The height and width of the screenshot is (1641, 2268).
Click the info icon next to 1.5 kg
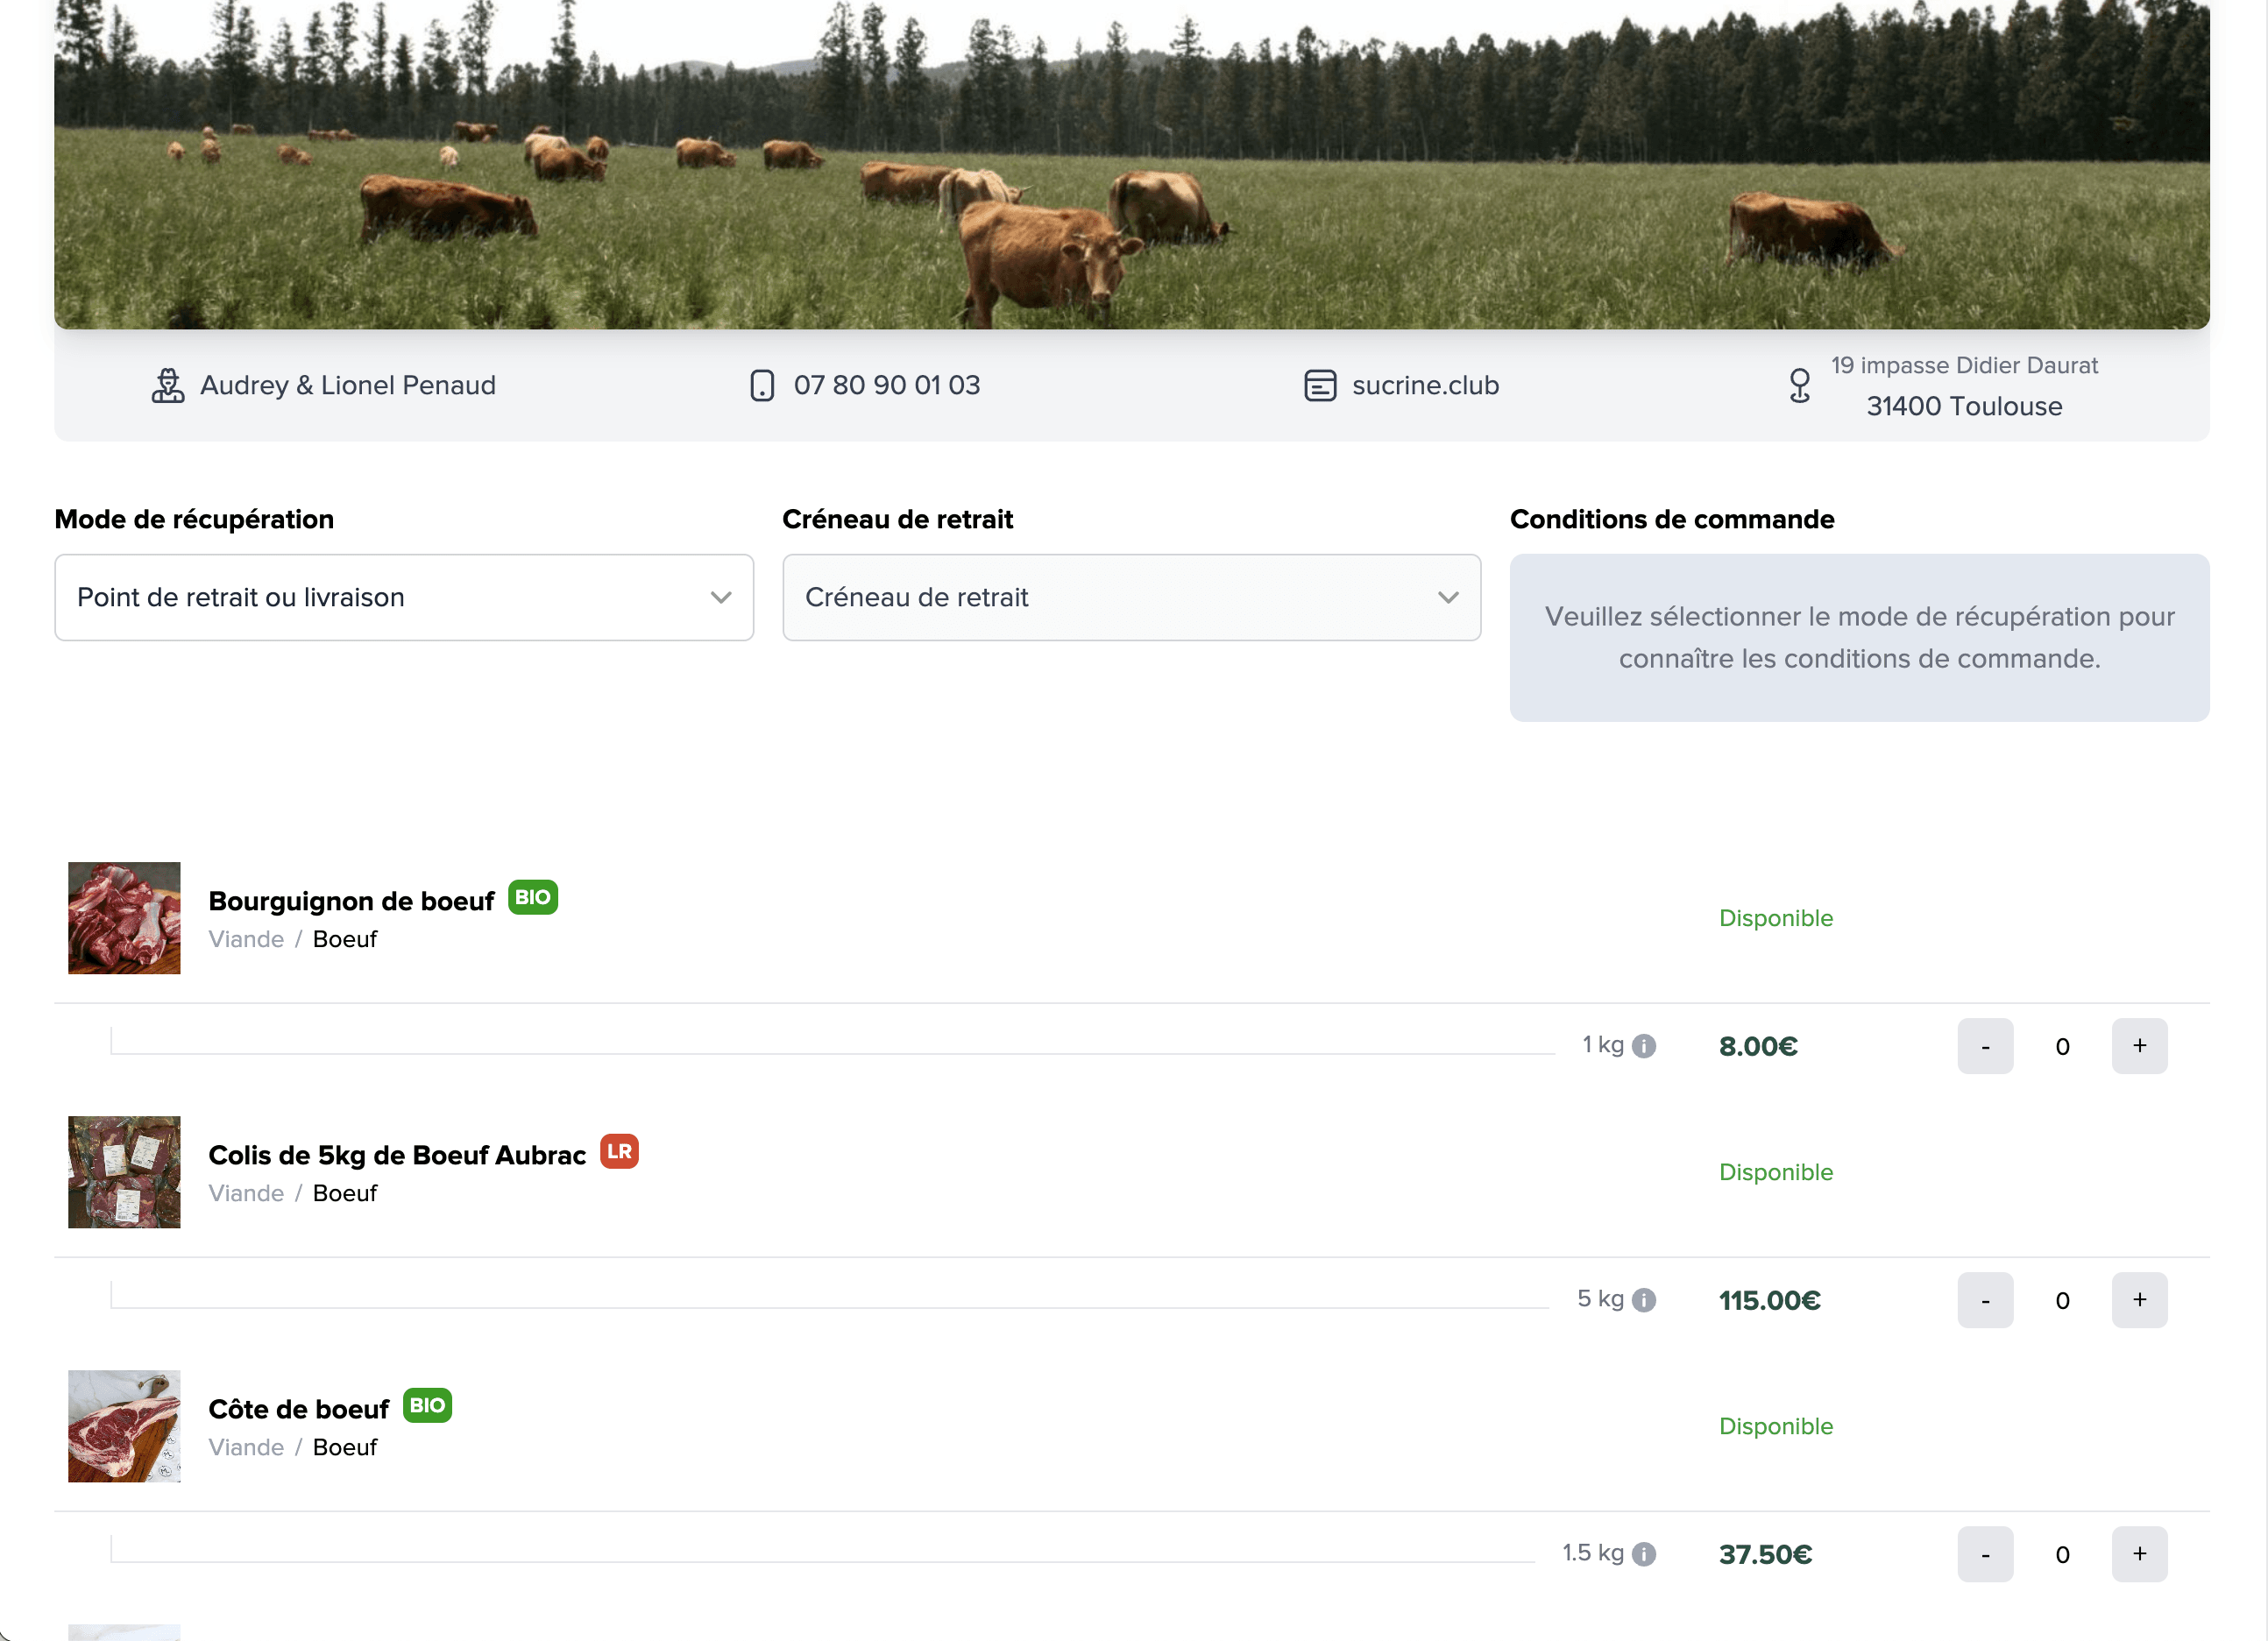pos(1644,1554)
